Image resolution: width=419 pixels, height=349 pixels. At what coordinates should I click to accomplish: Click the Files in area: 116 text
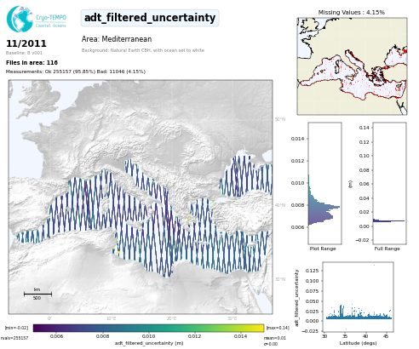point(32,62)
